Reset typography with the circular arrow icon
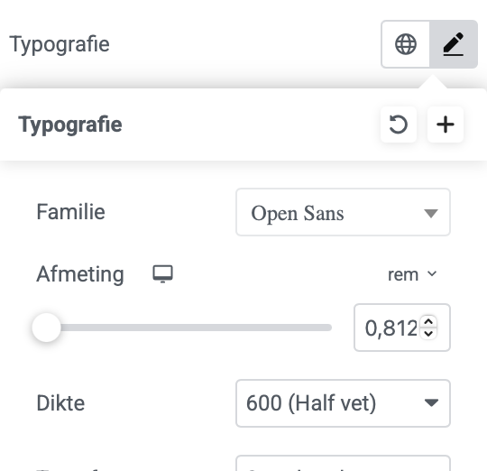Image resolution: width=487 pixels, height=471 pixels. pyautogui.click(x=399, y=125)
